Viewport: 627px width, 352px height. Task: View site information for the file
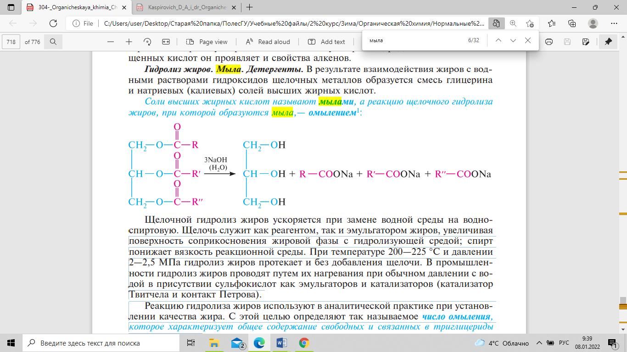pyautogui.click(x=83, y=23)
